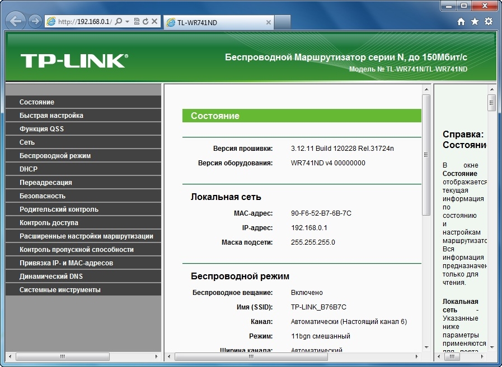Click the Справка: Состояние help heading
The width and height of the screenshot is (502, 367).
click(x=465, y=140)
